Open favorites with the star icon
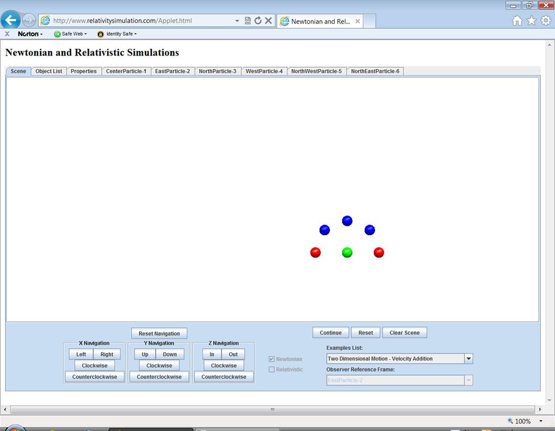555x431 pixels. point(531,20)
